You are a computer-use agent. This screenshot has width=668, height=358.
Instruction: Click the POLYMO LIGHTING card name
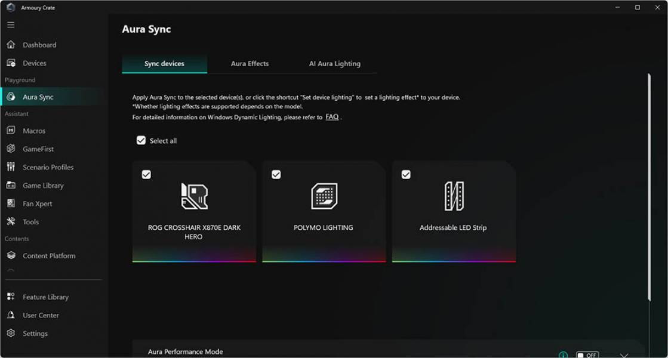(x=324, y=228)
